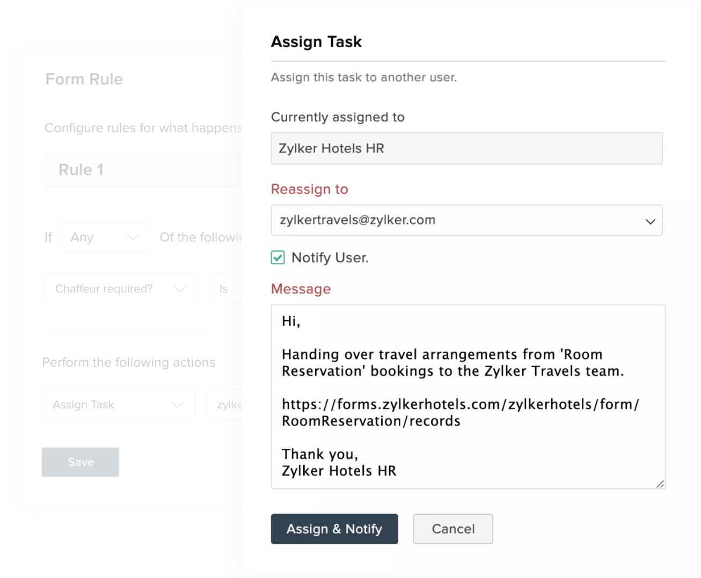
Task: Click the Assign Task dialog heading
Action: tap(316, 42)
